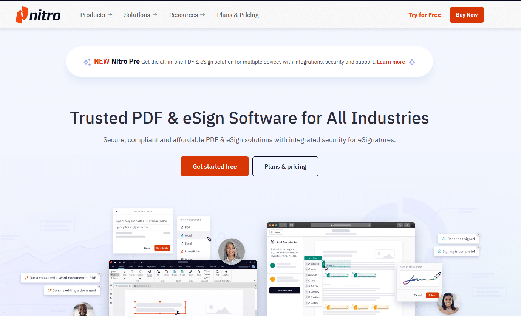The height and width of the screenshot is (316, 521).
Task: Choose Excel in Open a Document list
Action: coord(193,243)
